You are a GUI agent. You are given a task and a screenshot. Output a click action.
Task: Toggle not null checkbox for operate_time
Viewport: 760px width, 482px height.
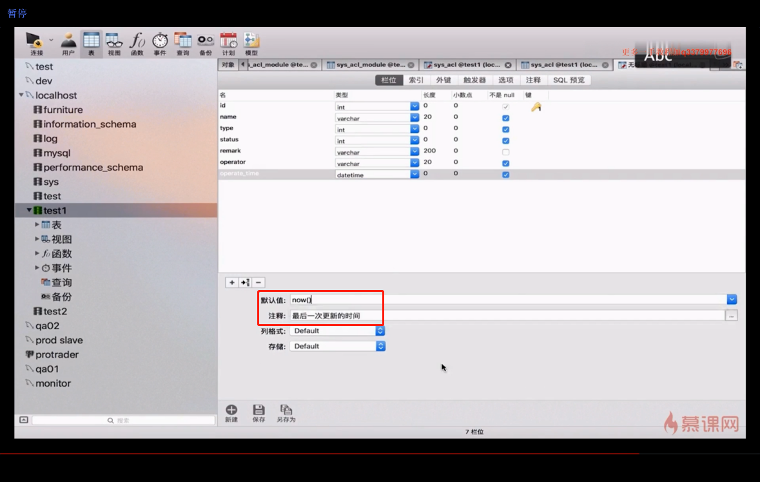point(505,175)
